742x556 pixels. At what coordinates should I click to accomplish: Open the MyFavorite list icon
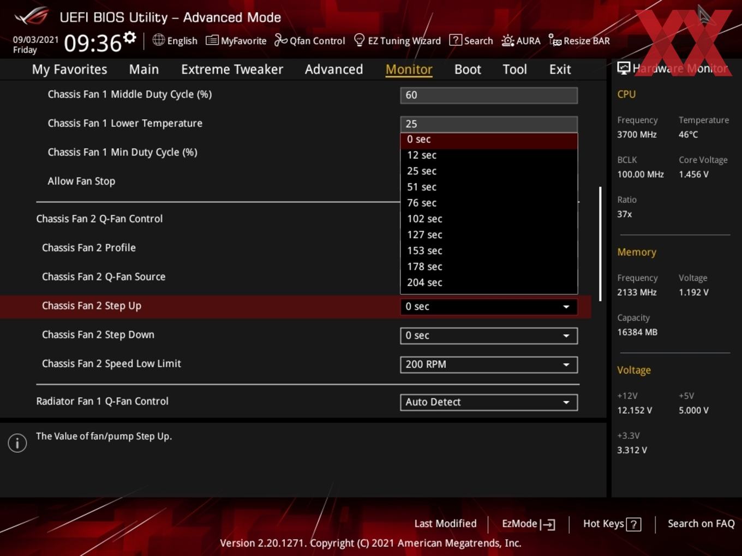tap(212, 40)
